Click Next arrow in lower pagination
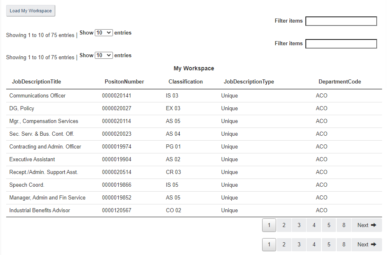 pyautogui.click(x=367, y=244)
